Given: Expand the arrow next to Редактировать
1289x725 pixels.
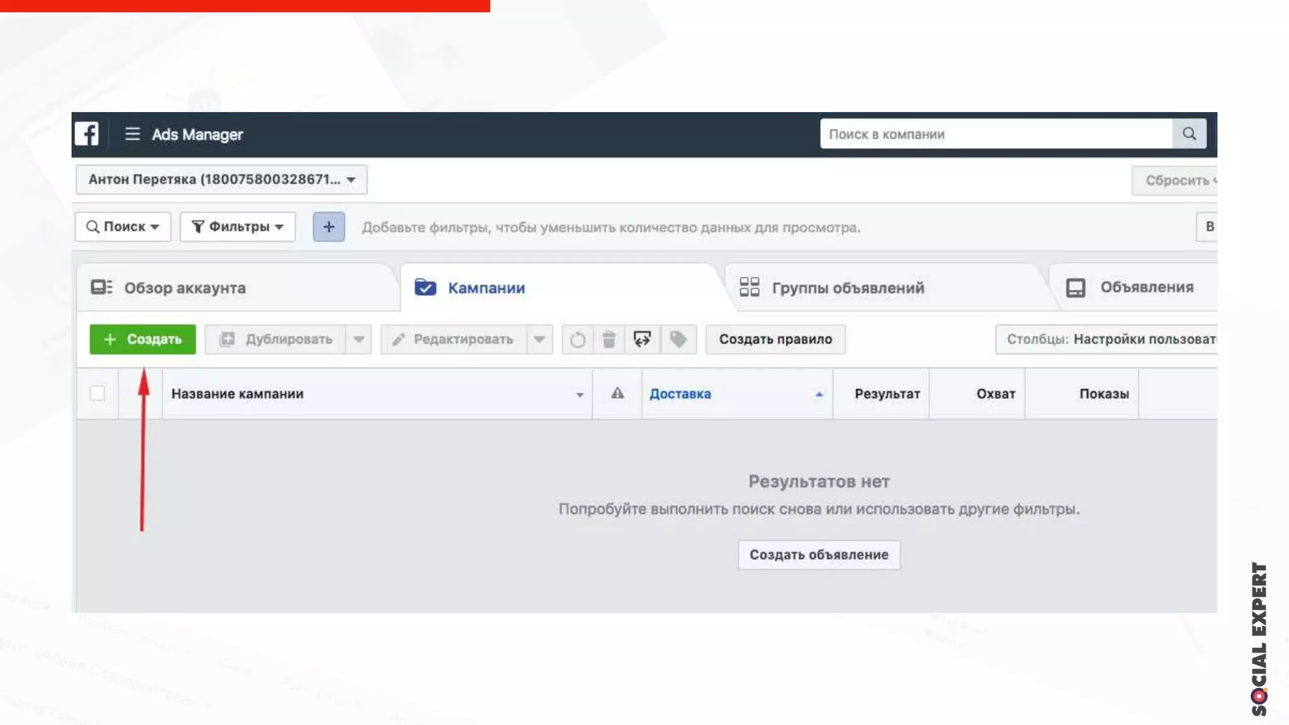Looking at the screenshot, I should [539, 340].
